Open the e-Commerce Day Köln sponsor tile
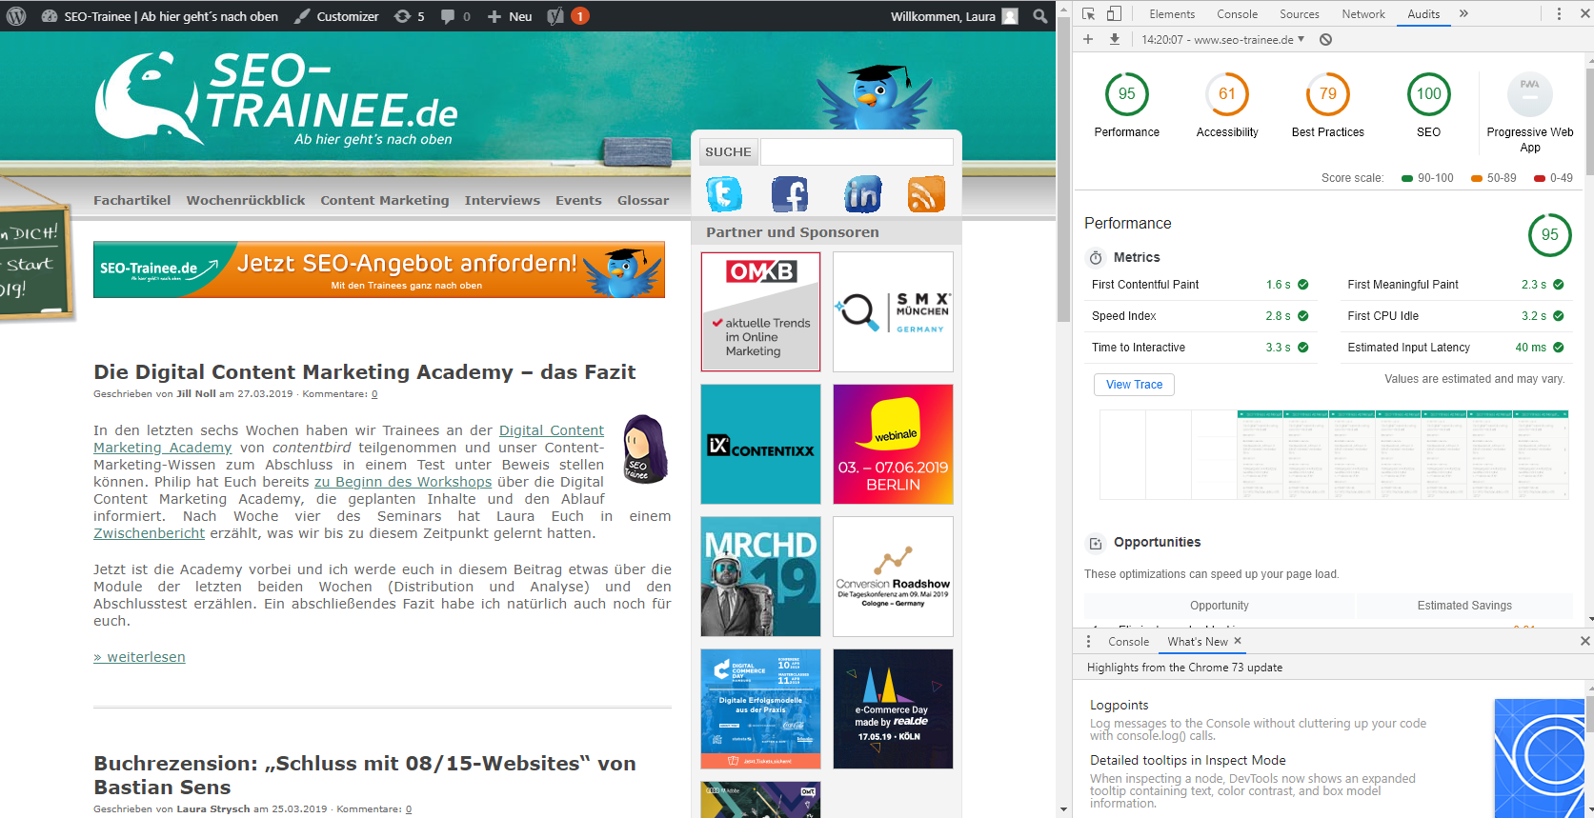This screenshot has height=818, width=1594. coord(893,708)
